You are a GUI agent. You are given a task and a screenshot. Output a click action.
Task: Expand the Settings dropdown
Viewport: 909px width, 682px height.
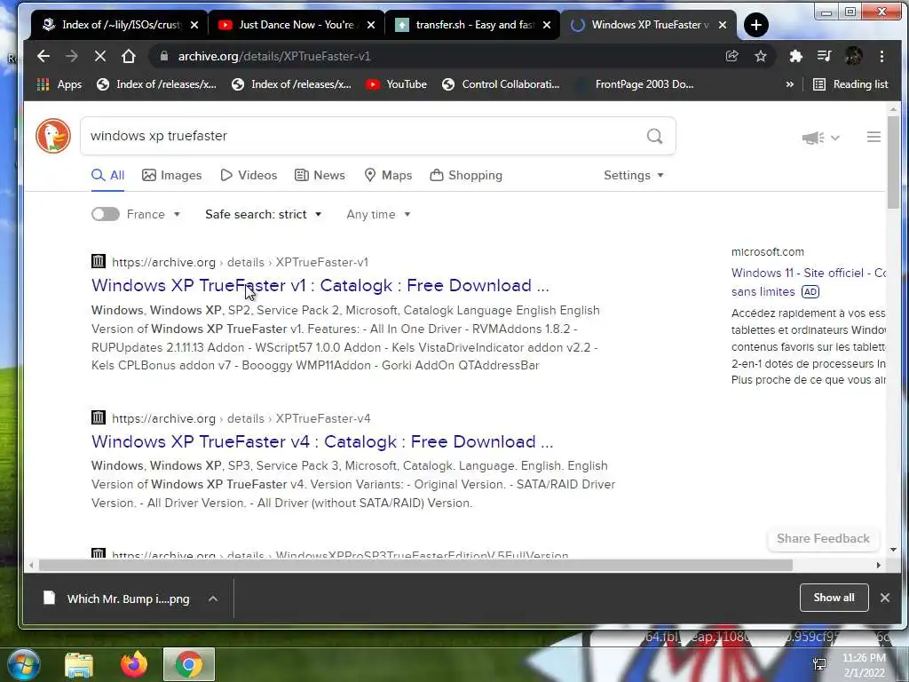click(633, 175)
